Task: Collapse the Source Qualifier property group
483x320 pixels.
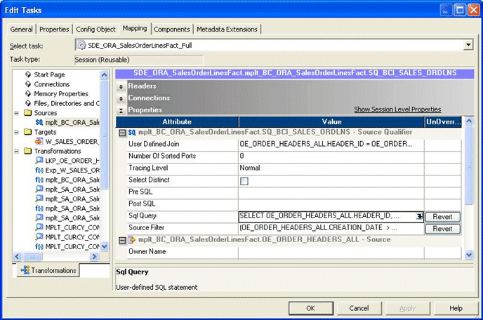Action: [122, 133]
